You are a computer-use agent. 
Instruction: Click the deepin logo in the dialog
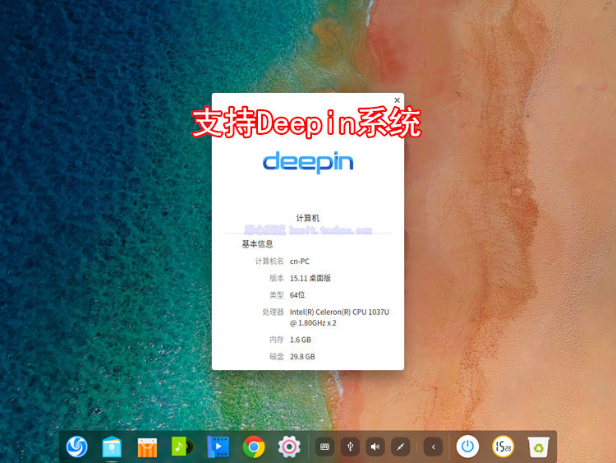click(x=308, y=162)
